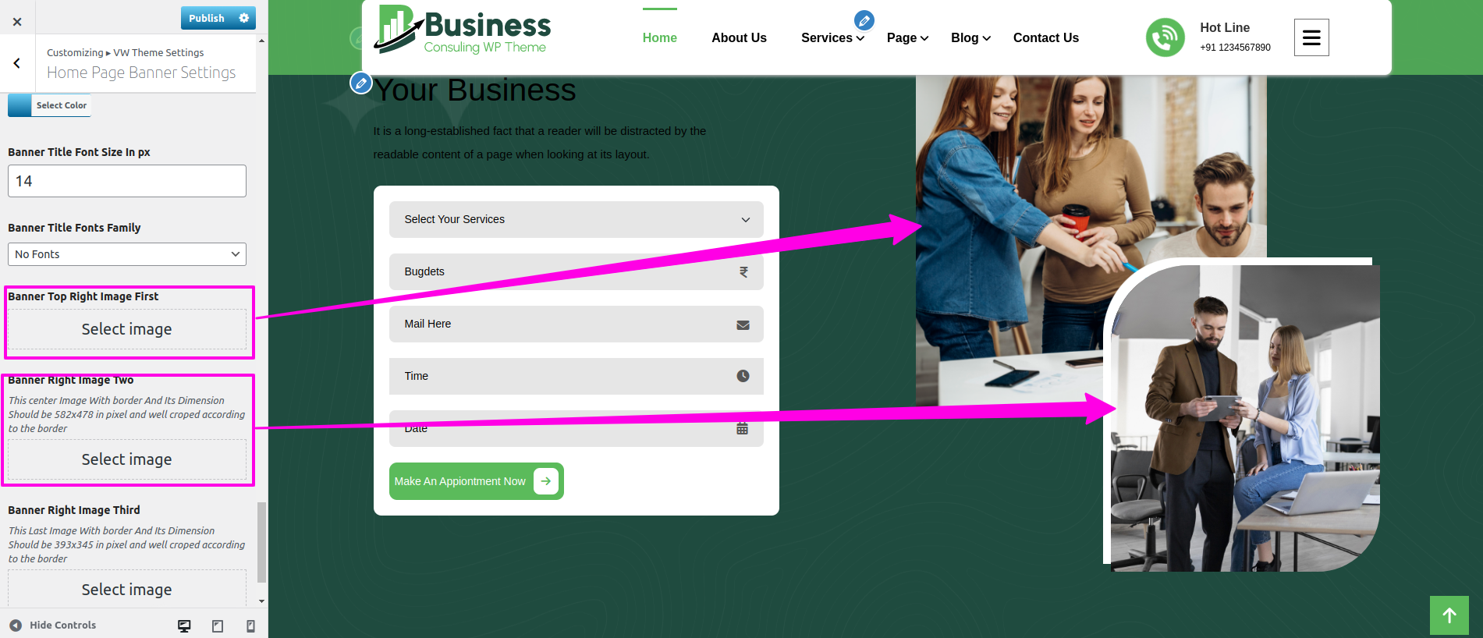Open the Select Color swatch picker
Image resolution: width=1483 pixels, height=638 pixels.
pyautogui.click(x=49, y=105)
